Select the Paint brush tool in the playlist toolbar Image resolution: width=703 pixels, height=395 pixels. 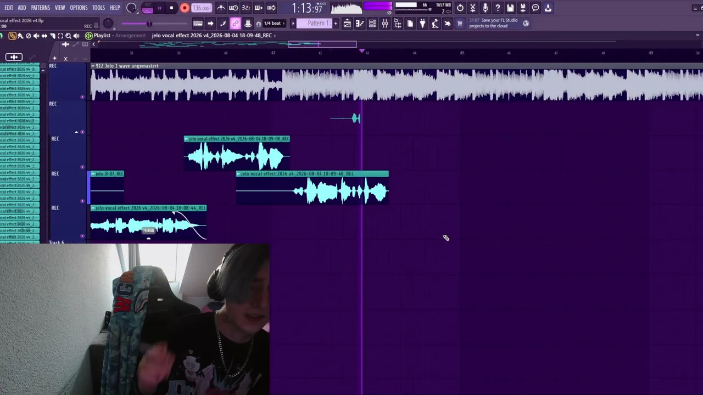pyautogui.click(x=20, y=36)
